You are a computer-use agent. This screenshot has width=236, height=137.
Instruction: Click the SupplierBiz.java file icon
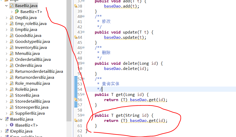coord(12,113)
